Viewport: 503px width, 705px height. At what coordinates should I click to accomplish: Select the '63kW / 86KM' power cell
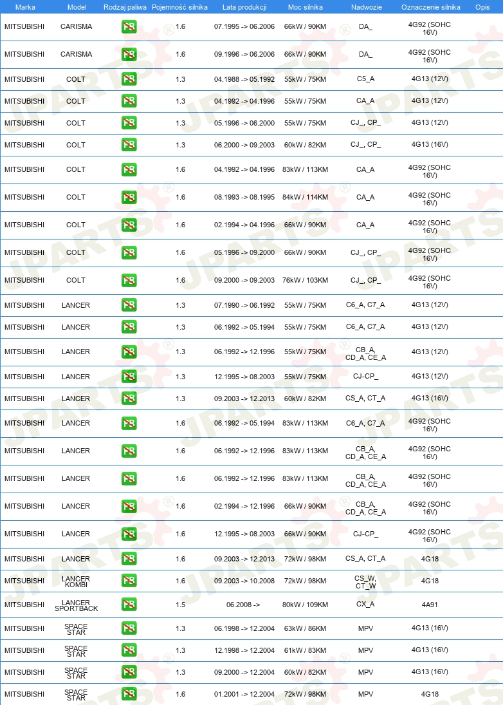click(306, 628)
